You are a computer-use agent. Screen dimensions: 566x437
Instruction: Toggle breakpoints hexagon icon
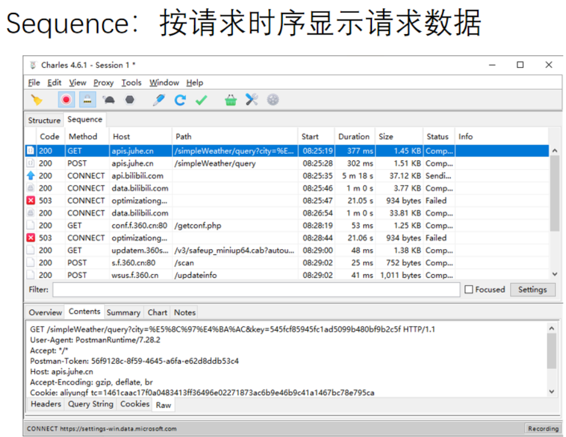tap(130, 99)
